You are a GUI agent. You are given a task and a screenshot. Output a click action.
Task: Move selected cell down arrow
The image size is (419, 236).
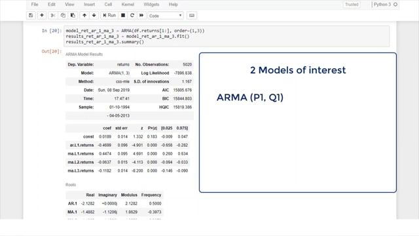(x=94, y=16)
